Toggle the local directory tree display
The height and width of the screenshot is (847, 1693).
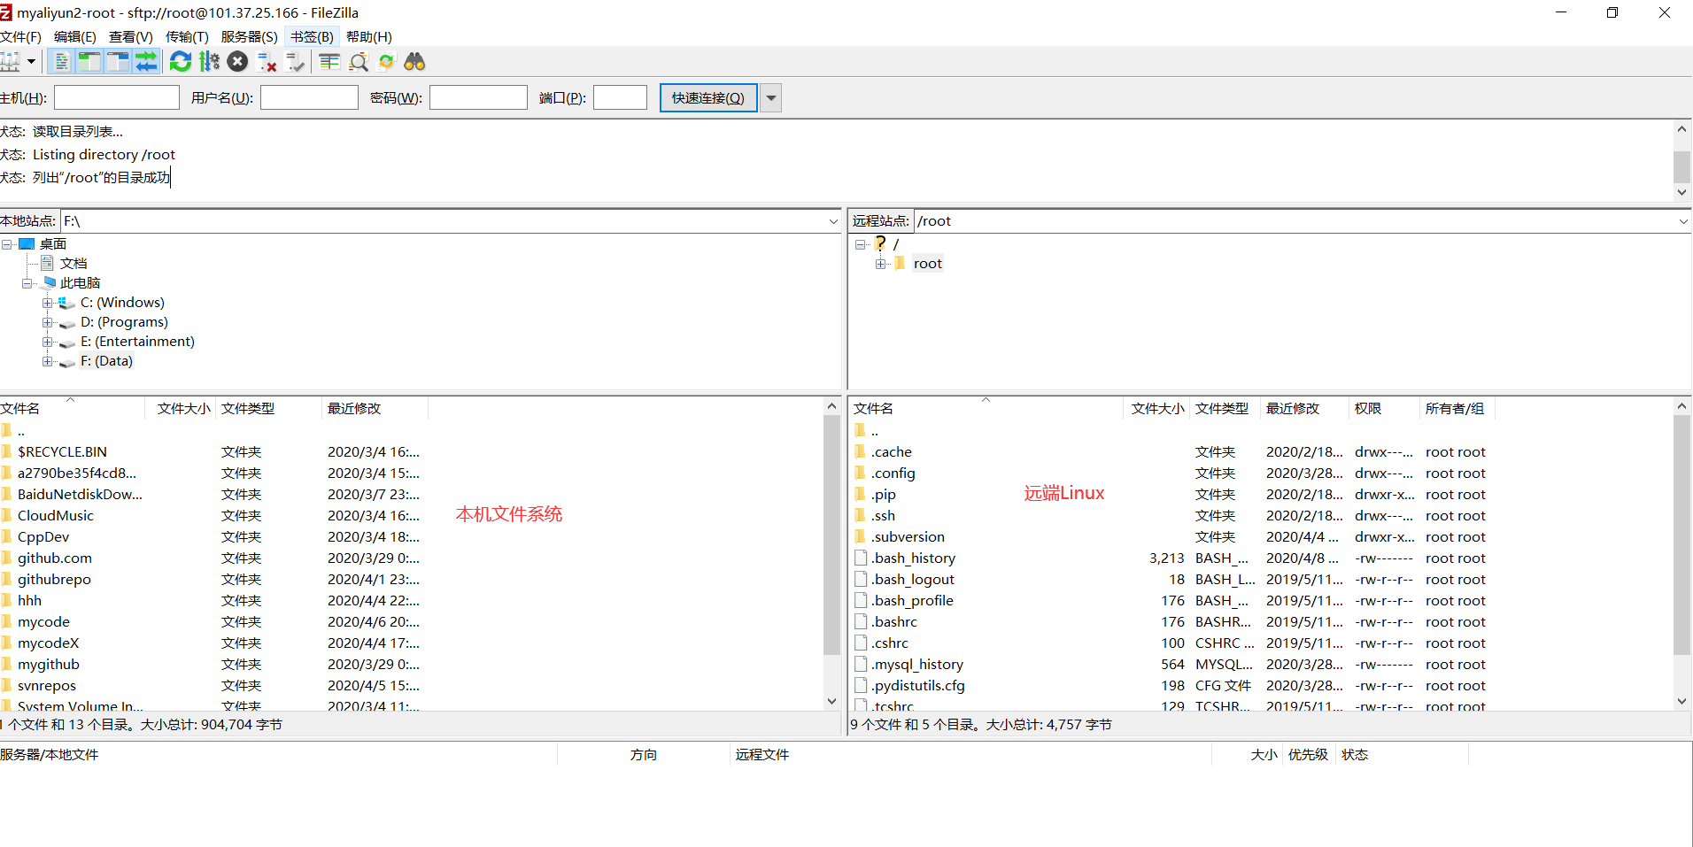point(89,61)
